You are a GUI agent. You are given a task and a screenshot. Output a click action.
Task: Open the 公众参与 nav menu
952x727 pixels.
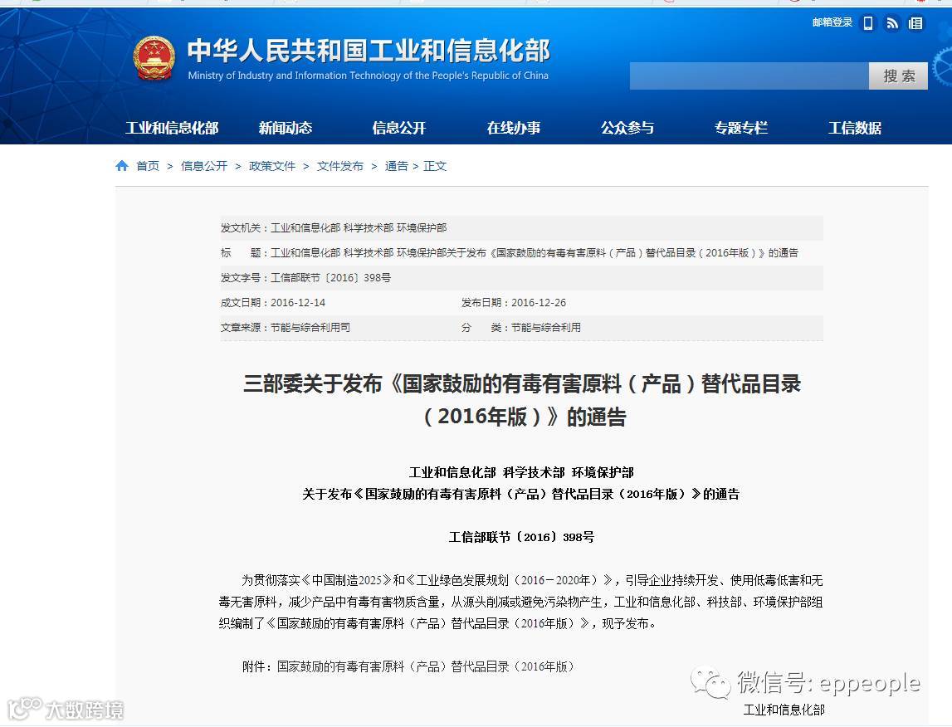coord(627,128)
